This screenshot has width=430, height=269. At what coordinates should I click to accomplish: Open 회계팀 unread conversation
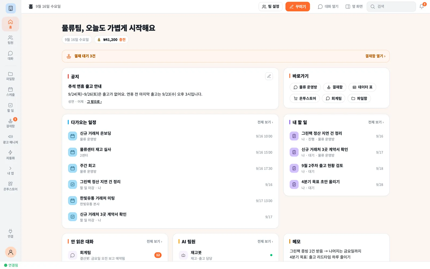pos(115,255)
